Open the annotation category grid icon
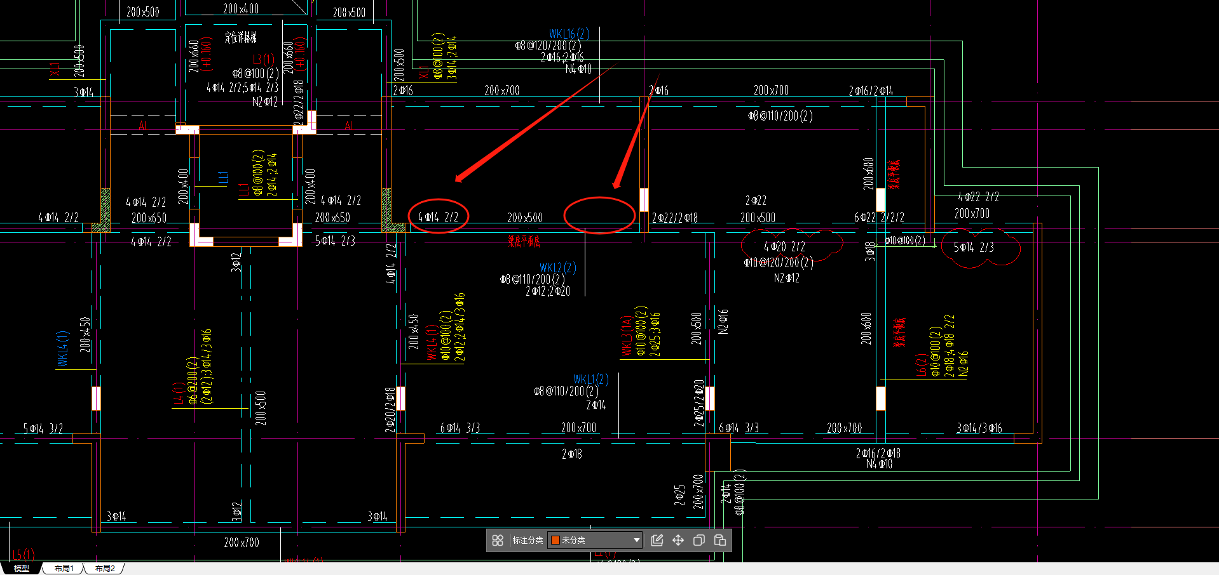The image size is (1219, 575). click(498, 540)
